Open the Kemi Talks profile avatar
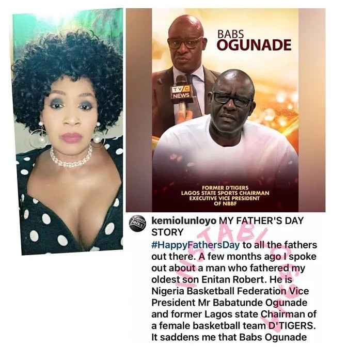 coord(137,224)
